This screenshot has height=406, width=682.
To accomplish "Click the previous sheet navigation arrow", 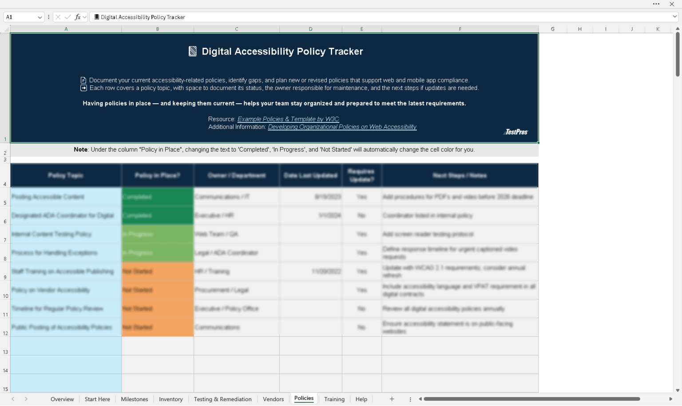I will coord(13,399).
